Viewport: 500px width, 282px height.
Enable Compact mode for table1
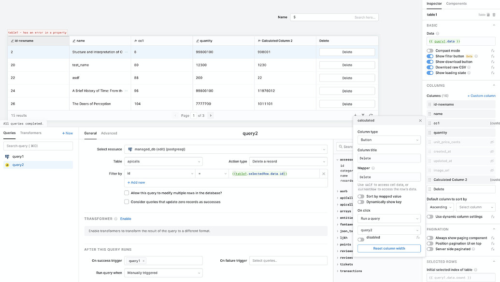430,50
